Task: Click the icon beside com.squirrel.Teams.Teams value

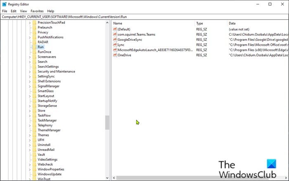Action: pos(115,34)
